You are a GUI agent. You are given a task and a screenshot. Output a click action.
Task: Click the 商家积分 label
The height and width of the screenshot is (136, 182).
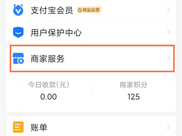point(133,85)
